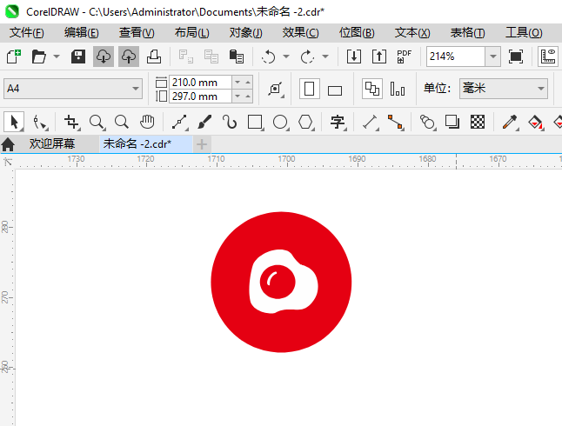The width and height of the screenshot is (562, 426).
Task: Click the Cut icon
Action: tap(185, 57)
